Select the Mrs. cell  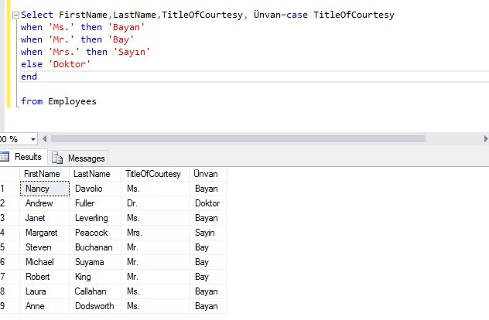[x=155, y=233]
